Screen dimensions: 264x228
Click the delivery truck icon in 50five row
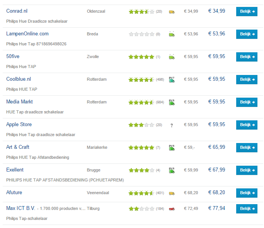pyautogui.click(x=172, y=57)
